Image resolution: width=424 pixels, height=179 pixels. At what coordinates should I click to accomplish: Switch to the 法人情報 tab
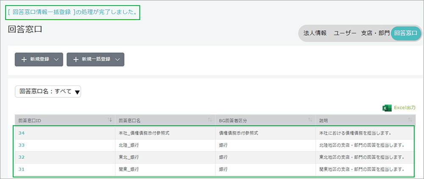[x=315, y=33]
